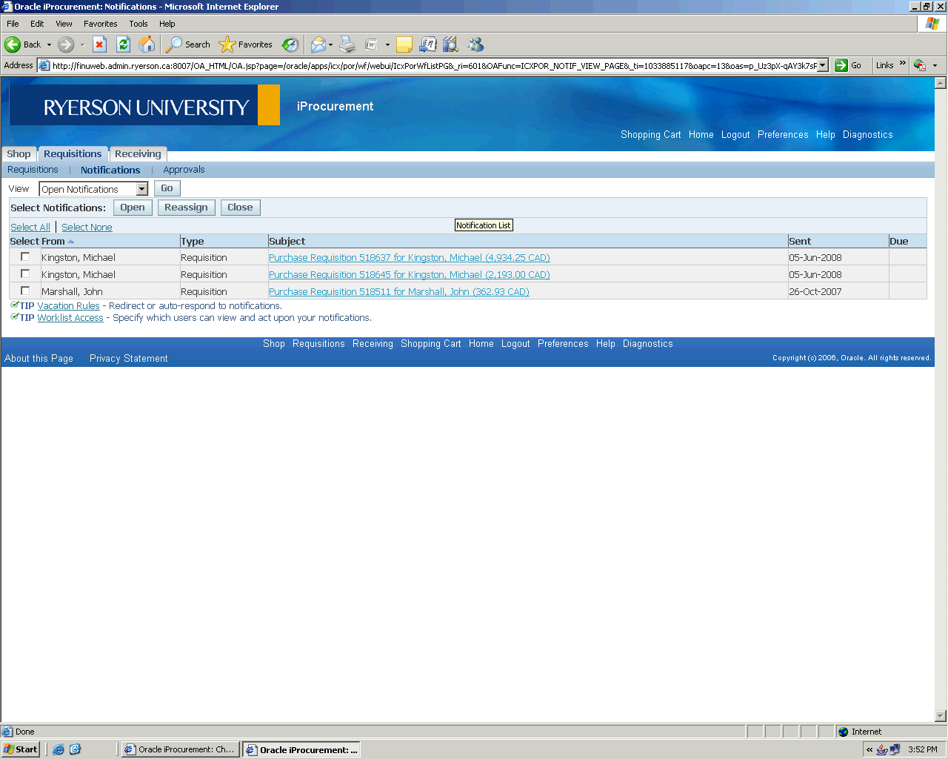
Task: Open the Mail toolbar icon
Action: pyautogui.click(x=318, y=44)
